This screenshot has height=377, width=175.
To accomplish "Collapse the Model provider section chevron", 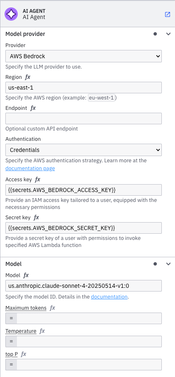I will [x=168, y=34].
